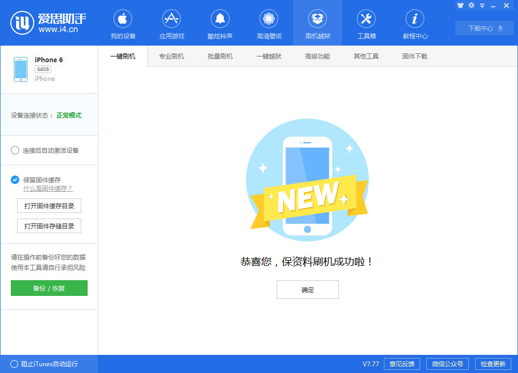Open settings via the gear icon

tap(470, 5)
